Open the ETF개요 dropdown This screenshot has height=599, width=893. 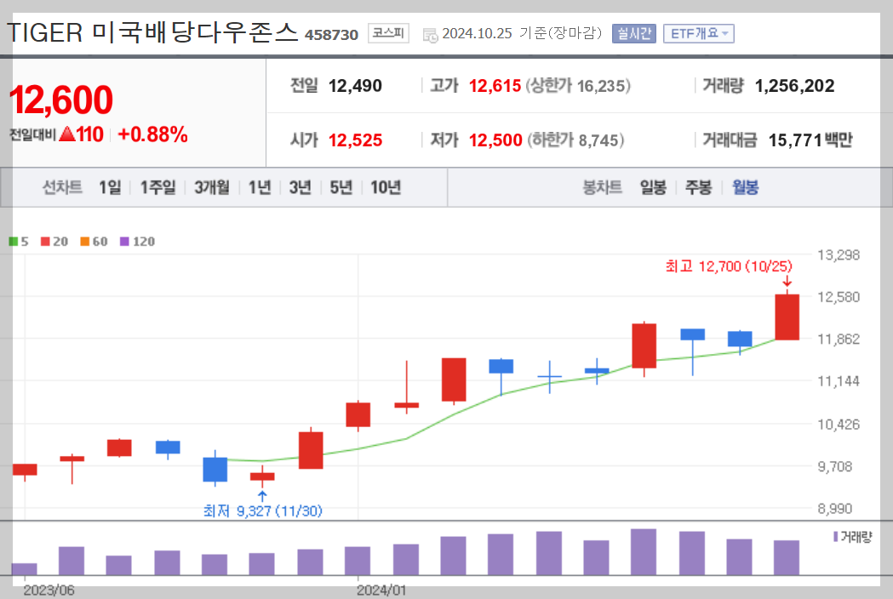698,33
